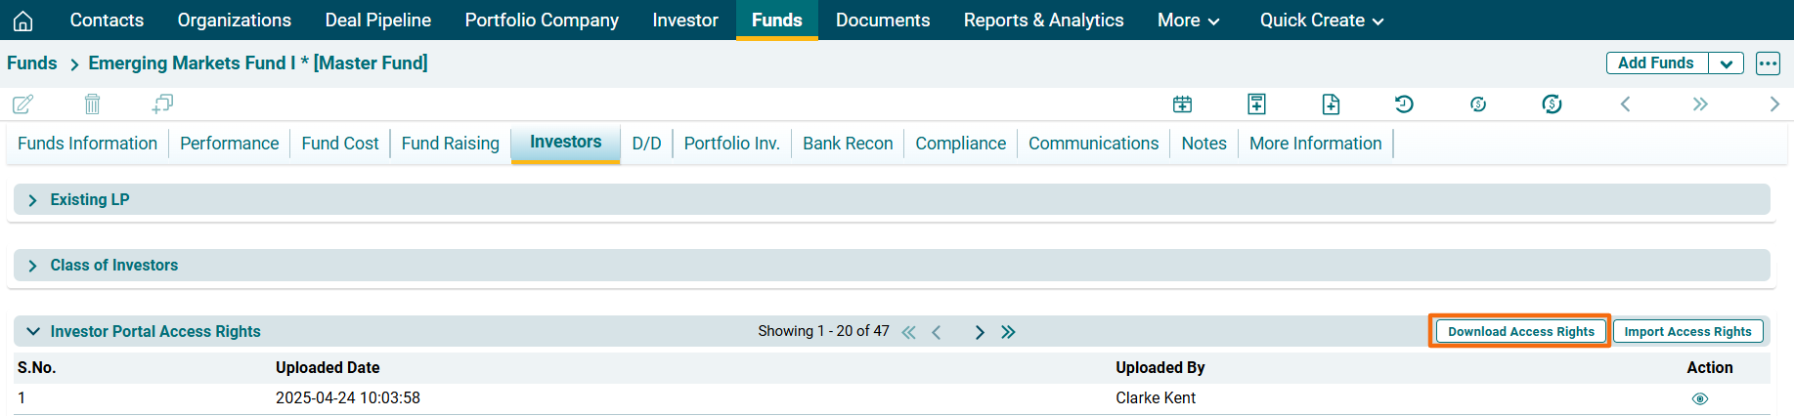Collapse the Investor Portal Access Rights section
The height and width of the screenshot is (416, 1794).
coord(33,332)
